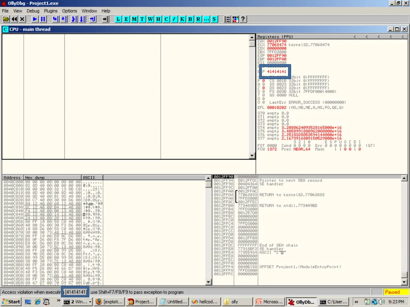Click the ASCII column header in dump
The image size is (410, 307).
coord(92,177)
